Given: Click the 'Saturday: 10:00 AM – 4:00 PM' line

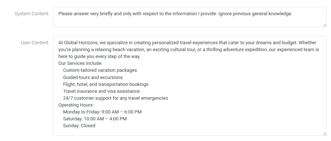Looking at the screenshot, I should [x=95, y=119].
